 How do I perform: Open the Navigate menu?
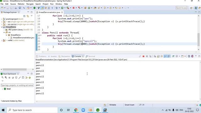coord(30,4)
